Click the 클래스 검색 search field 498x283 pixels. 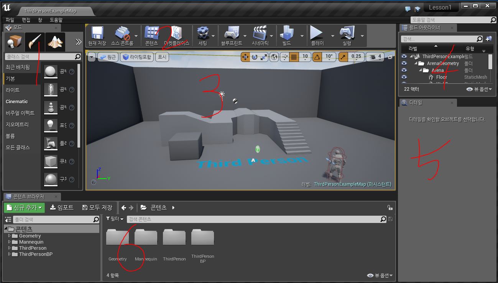coord(43,57)
